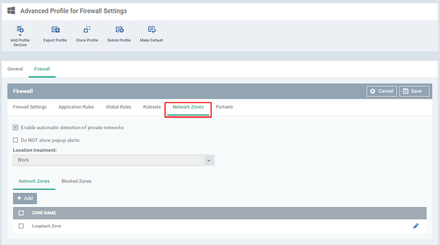Open the Portsets tab
Viewport: 440px width, 245px height.
click(x=224, y=107)
